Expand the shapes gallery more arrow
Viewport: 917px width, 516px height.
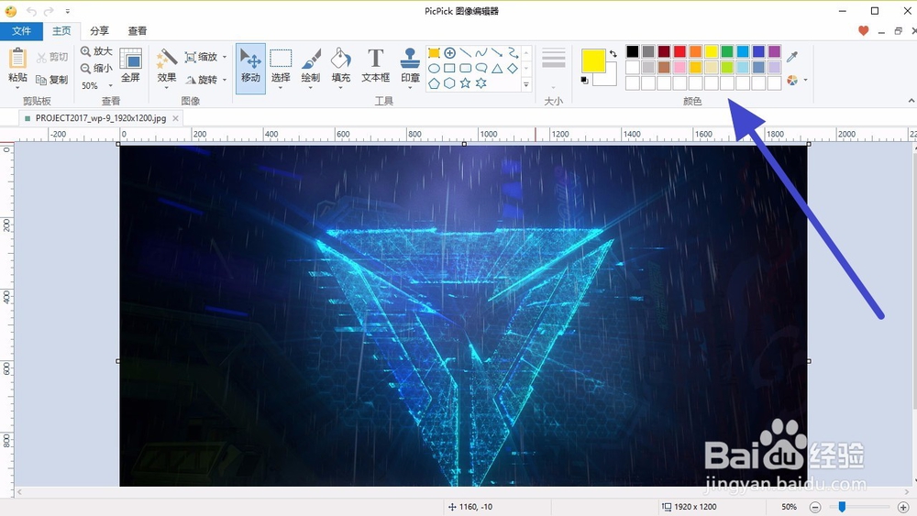(526, 84)
